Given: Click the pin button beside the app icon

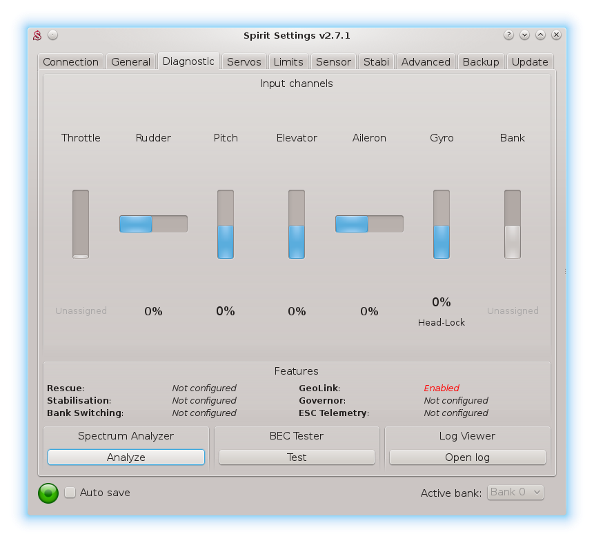Looking at the screenshot, I should pos(53,35).
